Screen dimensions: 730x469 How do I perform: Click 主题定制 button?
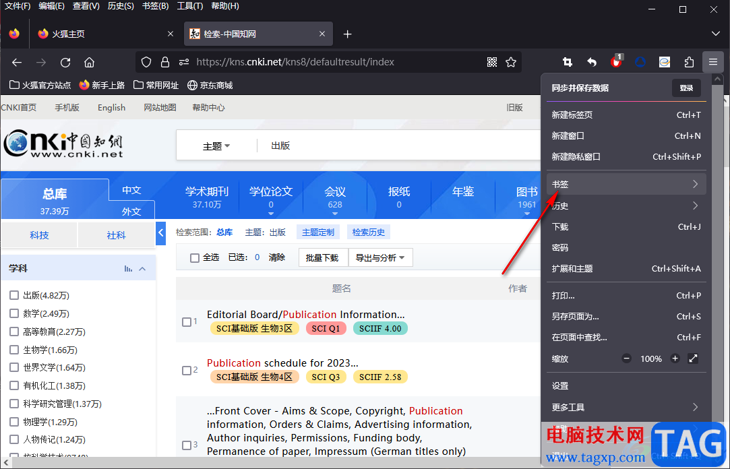(318, 232)
